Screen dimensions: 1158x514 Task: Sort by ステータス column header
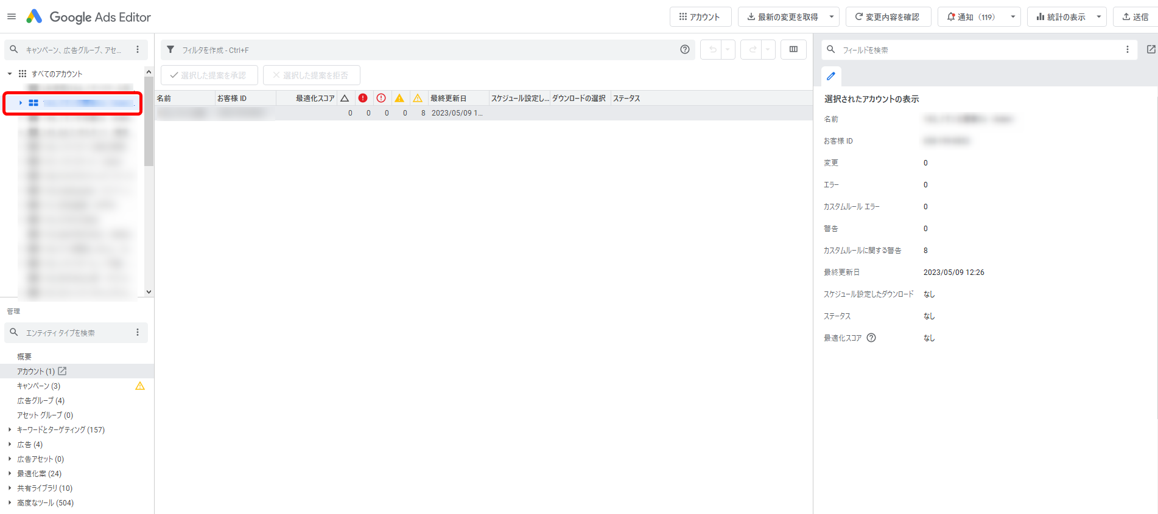(x=626, y=98)
